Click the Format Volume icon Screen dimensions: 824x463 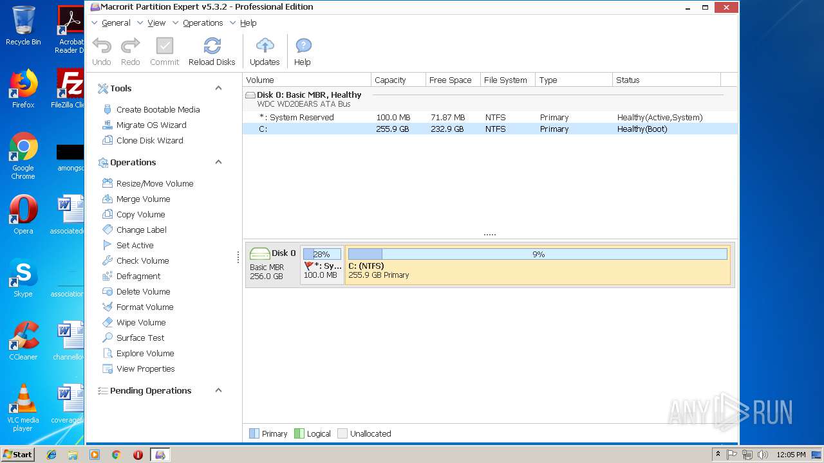coord(108,307)
